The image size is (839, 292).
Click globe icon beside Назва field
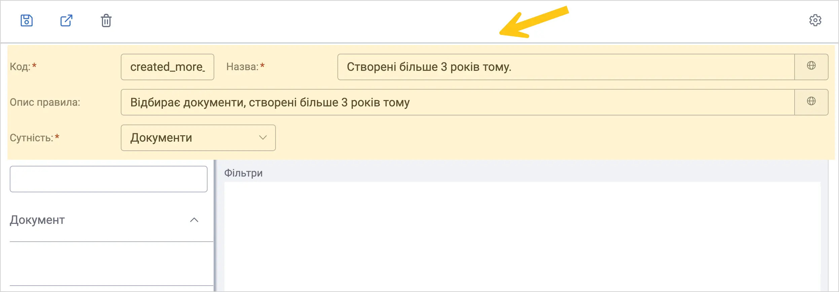tap(811, 66)
